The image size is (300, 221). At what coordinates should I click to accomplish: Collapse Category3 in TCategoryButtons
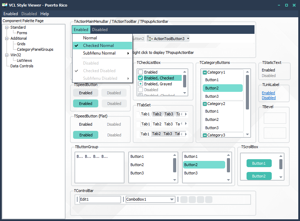coord(205,135)
